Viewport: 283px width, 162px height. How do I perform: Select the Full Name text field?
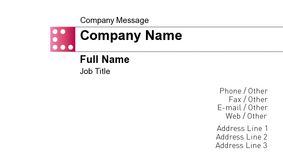point(105,59)
